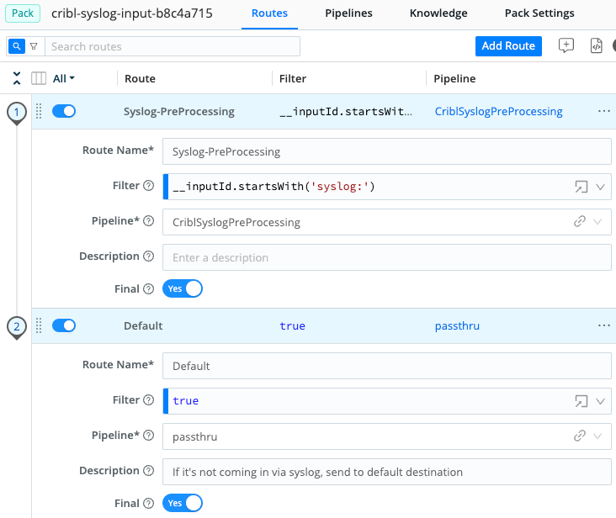
Task: Click the help icon next to Description for Default
Action: pyautogui.click(x=148, y=471)
